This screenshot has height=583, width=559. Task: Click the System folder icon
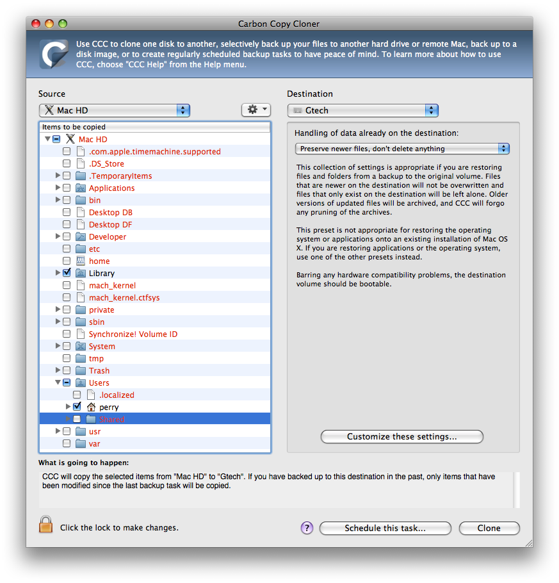click(x=81, y=346)
